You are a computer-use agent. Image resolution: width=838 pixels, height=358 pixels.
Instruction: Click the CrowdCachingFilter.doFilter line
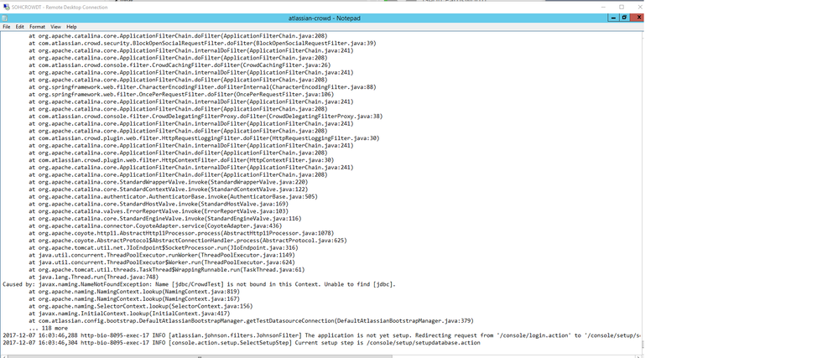point(180,65)
